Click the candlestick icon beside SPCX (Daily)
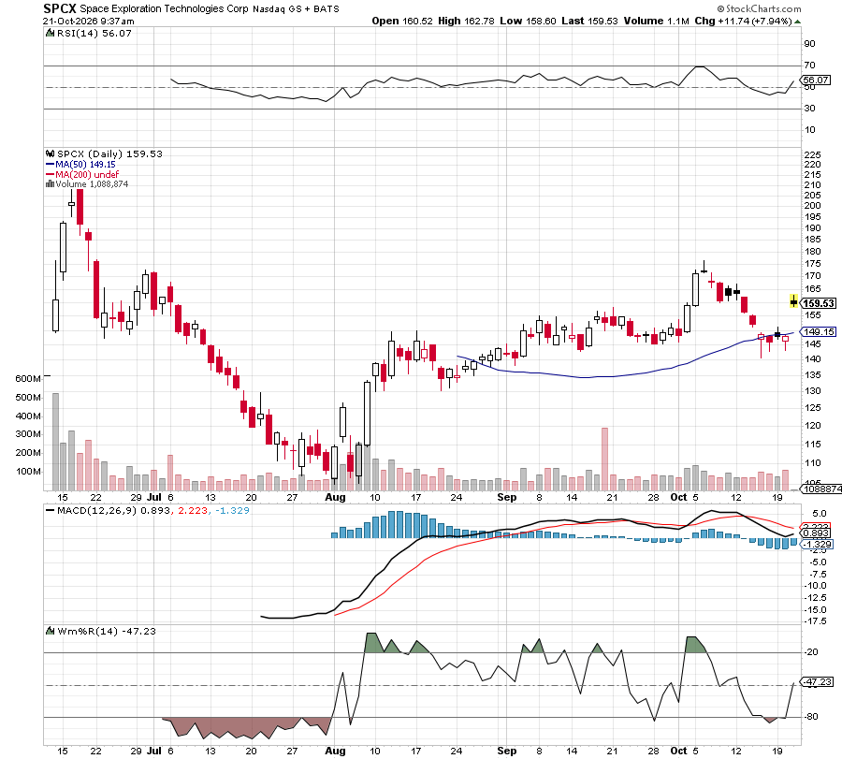 click(x=51, y=153)
